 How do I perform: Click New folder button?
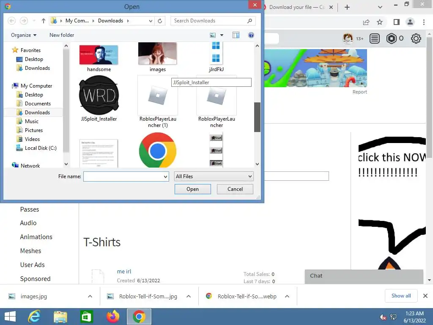coord(62,35)
